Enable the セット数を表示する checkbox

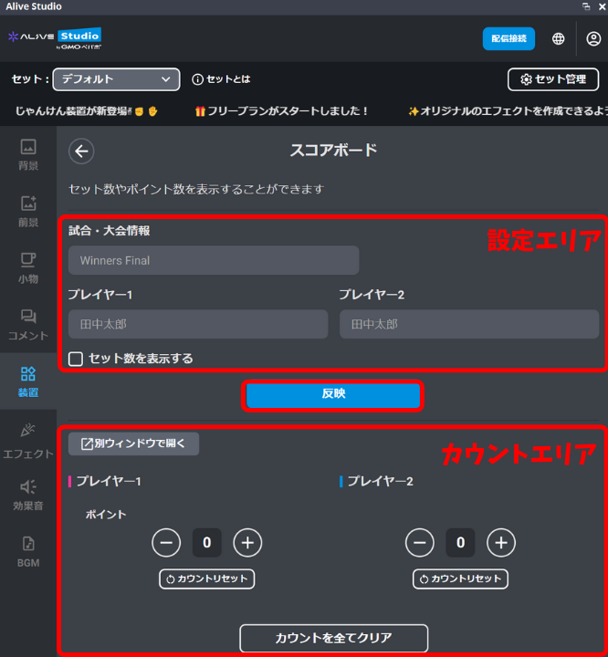coord(77,359)
